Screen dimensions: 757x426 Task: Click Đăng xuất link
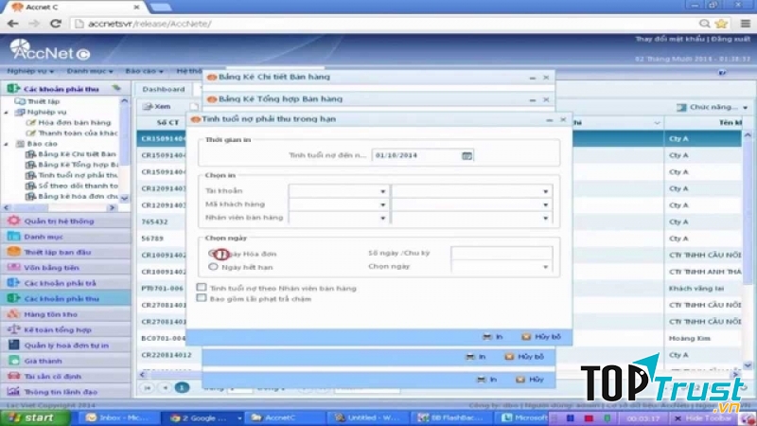pos(730,39)
